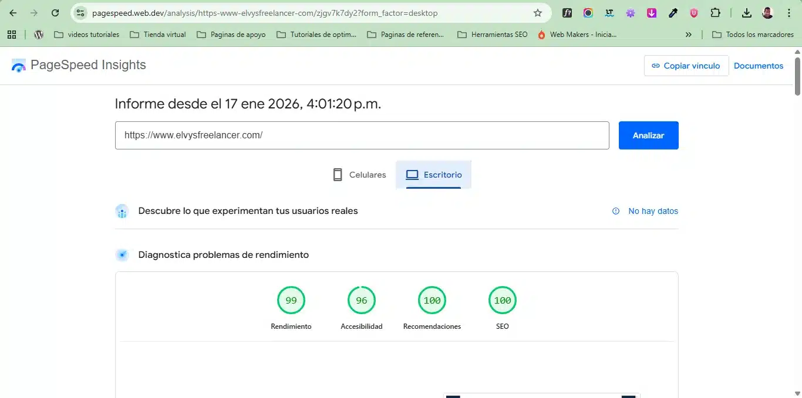Viewport: 802px width, 398px height.
Task: Open the browser extensions puzzle-piece menu
Action: pyautogui.click(x=715, y=12)
